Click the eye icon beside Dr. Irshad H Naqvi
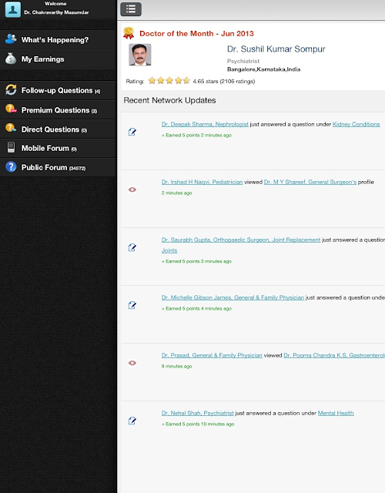 click(x=132, y=189)
